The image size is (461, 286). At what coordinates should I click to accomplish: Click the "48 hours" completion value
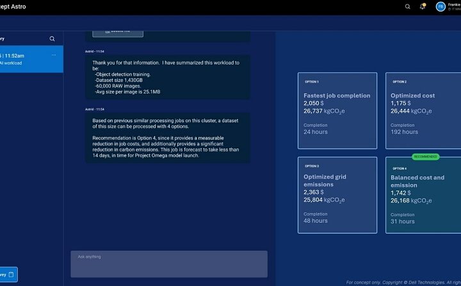point(316,221)
